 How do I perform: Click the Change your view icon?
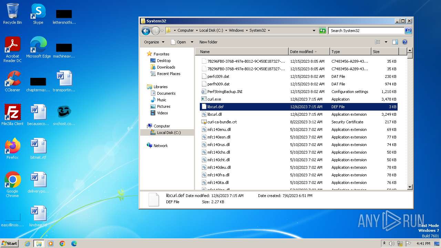378,42
